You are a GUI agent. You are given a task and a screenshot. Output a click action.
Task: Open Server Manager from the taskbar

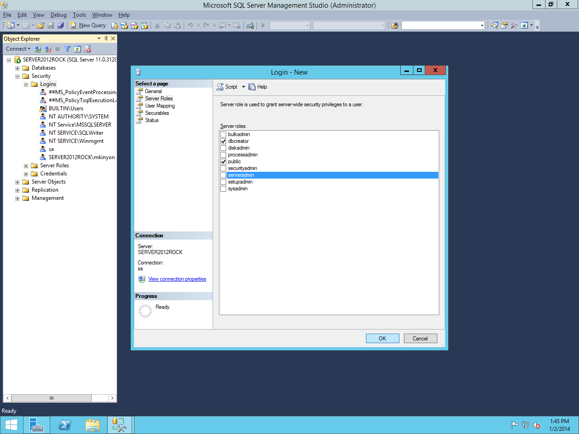37,425
